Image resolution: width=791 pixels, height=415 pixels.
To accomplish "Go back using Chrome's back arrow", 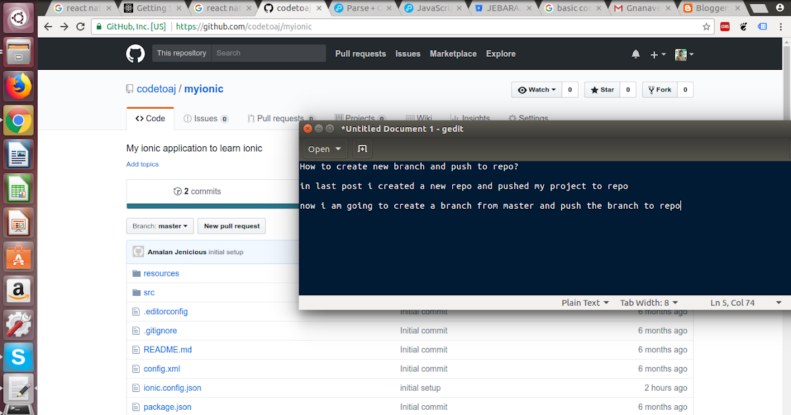I will pos(47,27).
